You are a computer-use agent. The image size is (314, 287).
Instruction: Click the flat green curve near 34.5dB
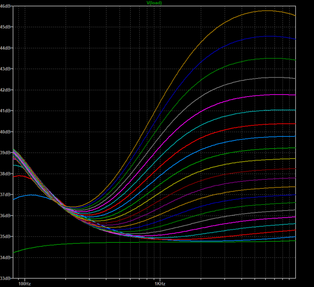coord(118,243)
